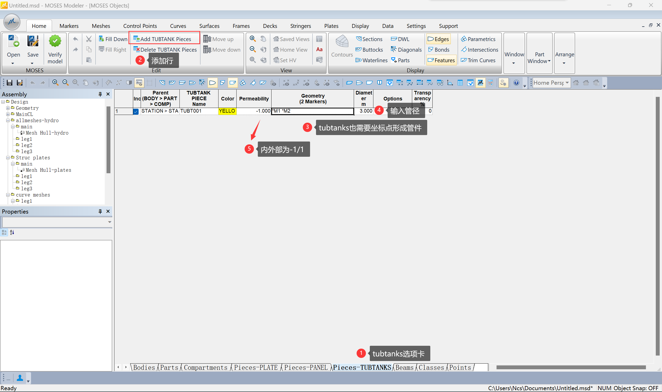Click the Contours display icon
Screen dimensions: 662x392
[342, 42]
